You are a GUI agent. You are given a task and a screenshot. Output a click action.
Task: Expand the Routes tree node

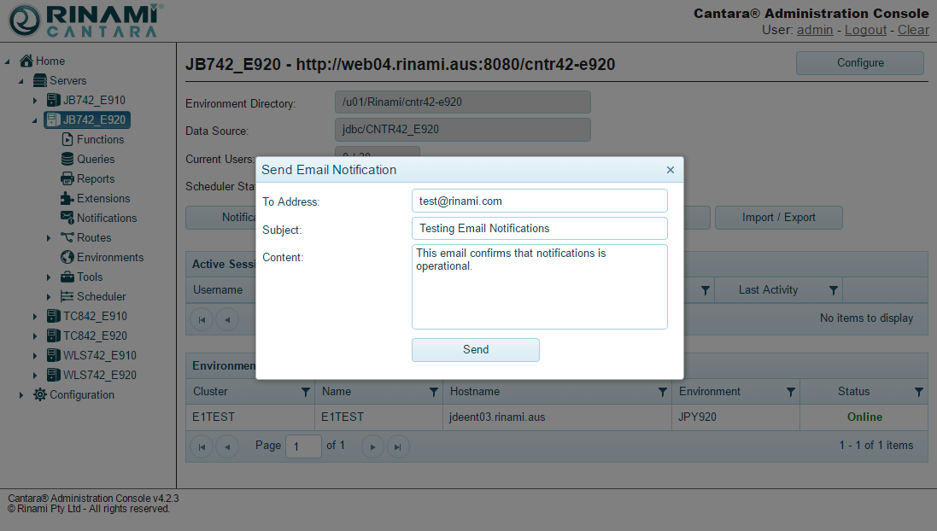click(49, 238)
